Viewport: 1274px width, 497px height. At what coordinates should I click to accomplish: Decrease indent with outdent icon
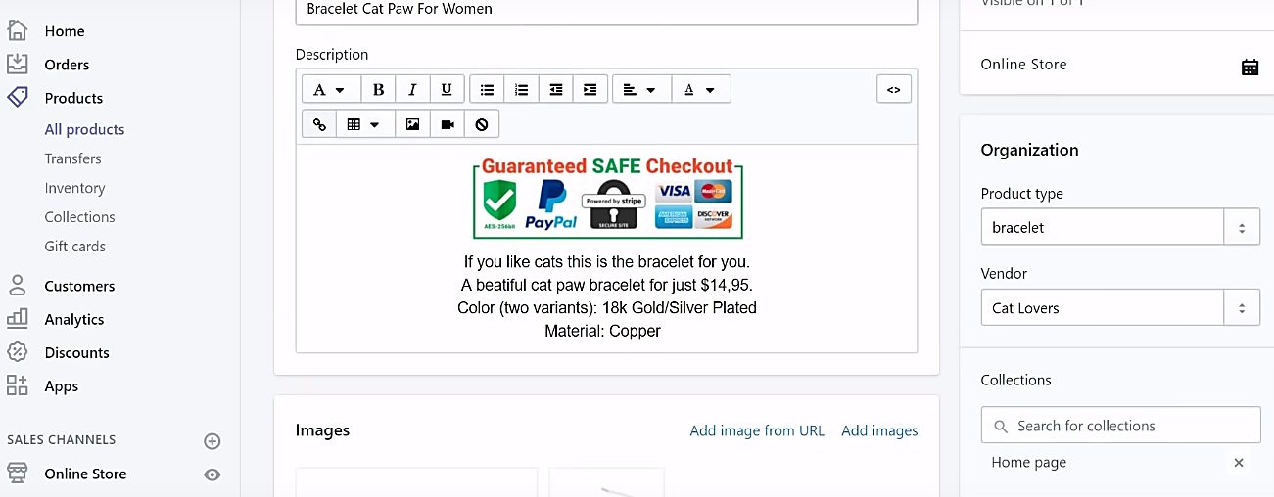(x=555, y=89)
